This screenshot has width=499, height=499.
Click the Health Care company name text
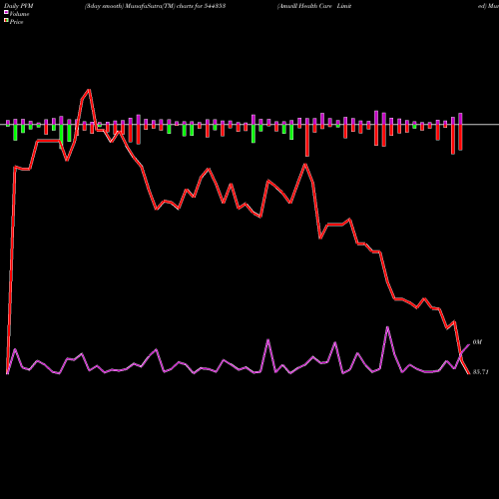[314, 6]
